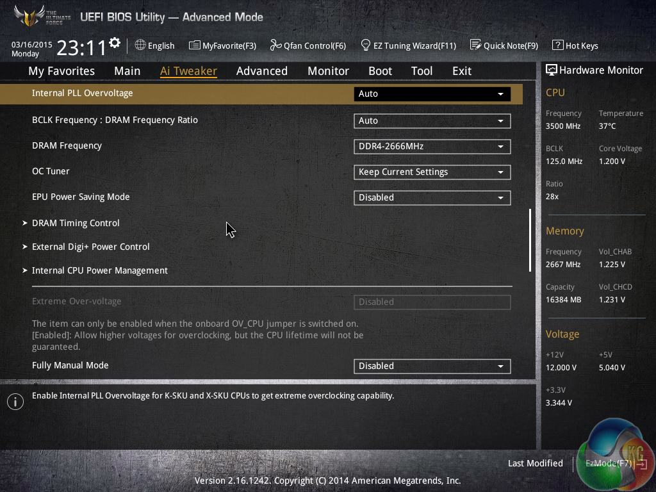Screen dimensions: 656x492
Task: Click the ASUS TUF logo emblem
Action: point(29,16)
